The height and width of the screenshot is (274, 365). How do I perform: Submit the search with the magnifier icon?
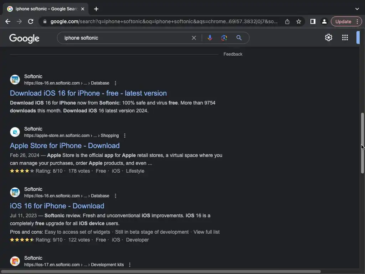click(x=239, y=38)
